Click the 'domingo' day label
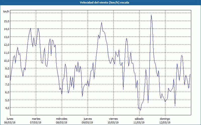The width and height of the screenshot is (201, 125). coord(165,119)
